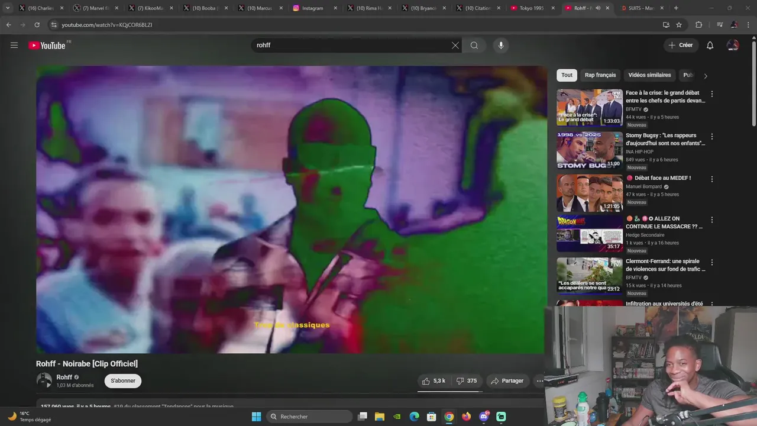Image resolution: width=757 pixels, height=426 pixels.
Task: Switch to the Instagram tab
Action: (x=315, y=8)
